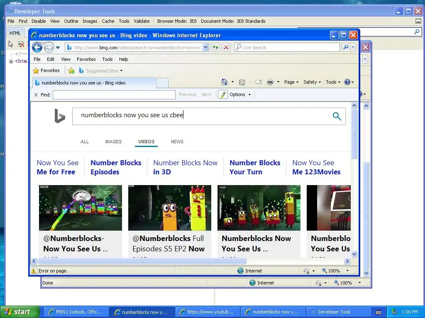Open the rainbow Numberblocks video thumbnail
This screenshot has height=318, width=425.
click(81, 208)
